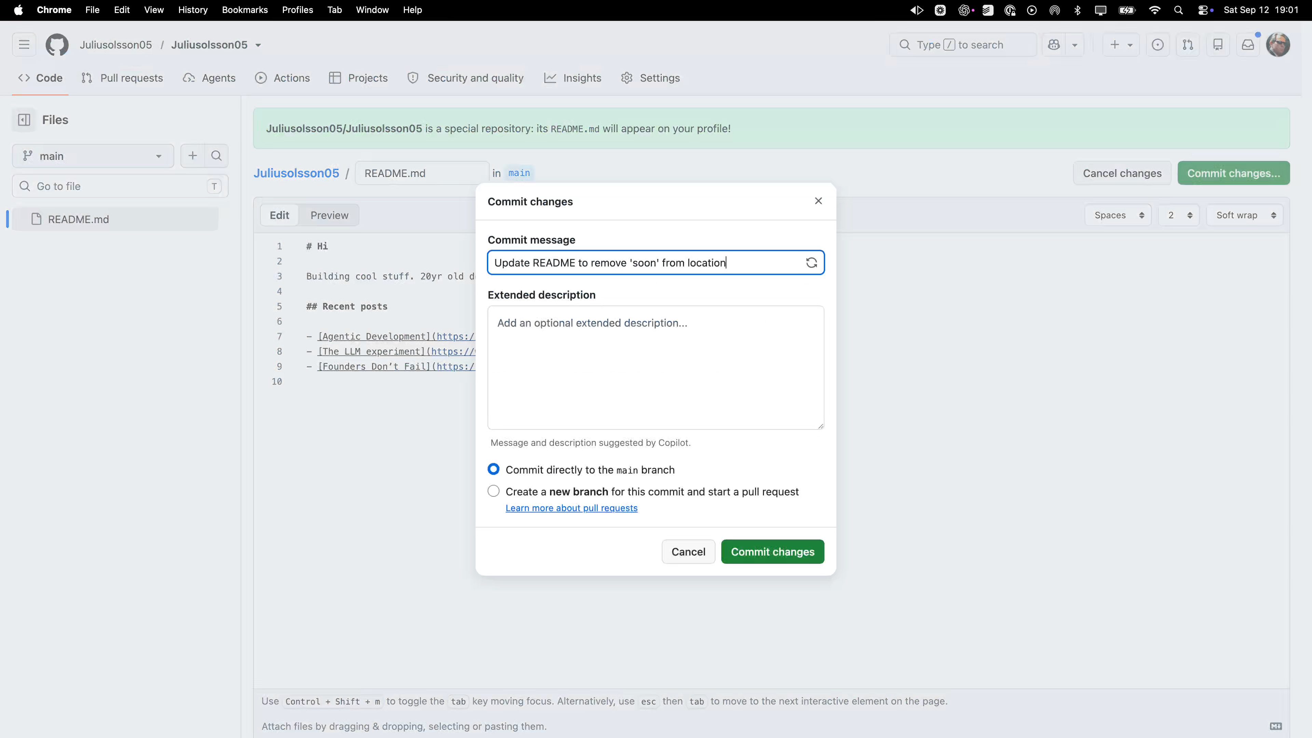Close the Commit changes dialog
The width and height of the screenshot is (1312, 738).
(x=818, y=201)
